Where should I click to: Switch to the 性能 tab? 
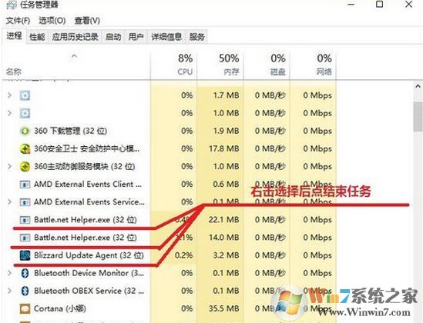[x=37, y=37]
